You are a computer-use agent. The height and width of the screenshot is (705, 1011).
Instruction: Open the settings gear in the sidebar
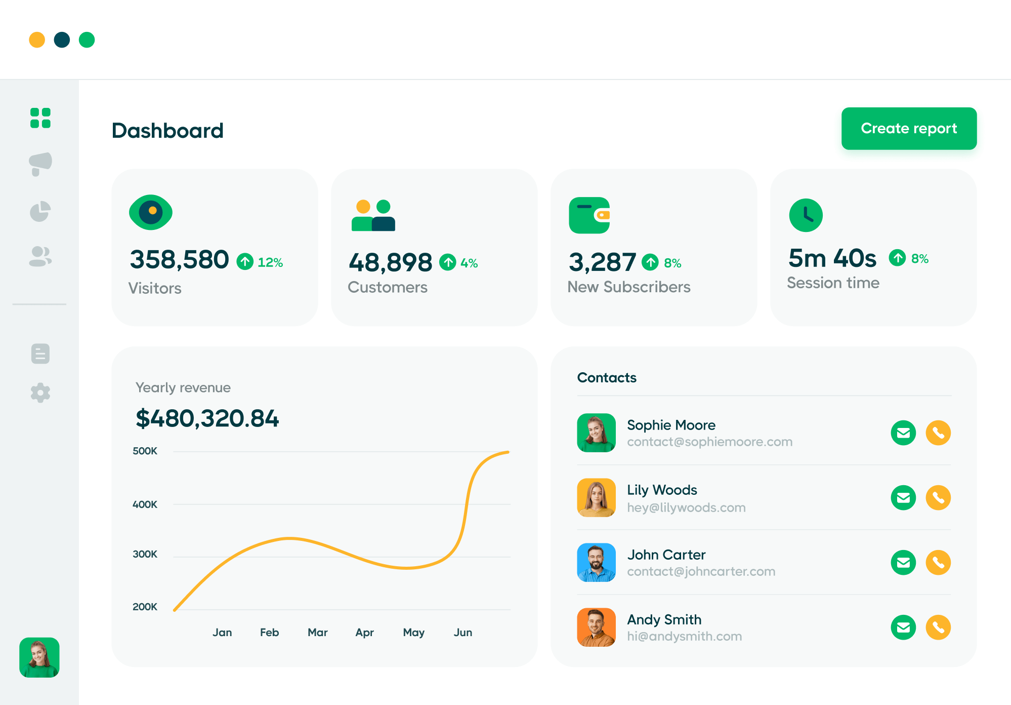pyautogui.click(x=40, y=393)
